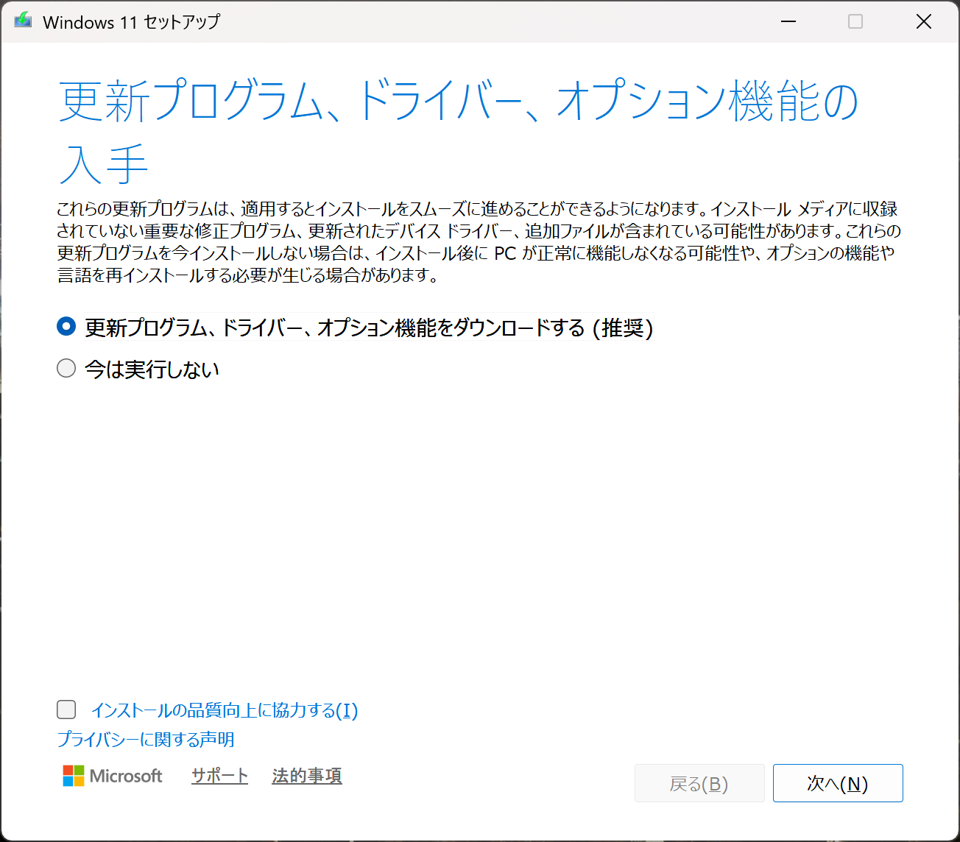Click the four-color Microsoft squares logo
This screenshot has height=842, width=960.
[x=74, y=776]
